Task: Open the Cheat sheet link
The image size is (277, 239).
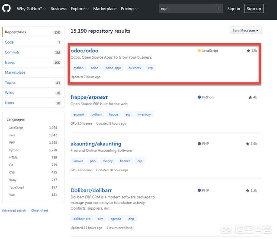Action: point(39,211)
